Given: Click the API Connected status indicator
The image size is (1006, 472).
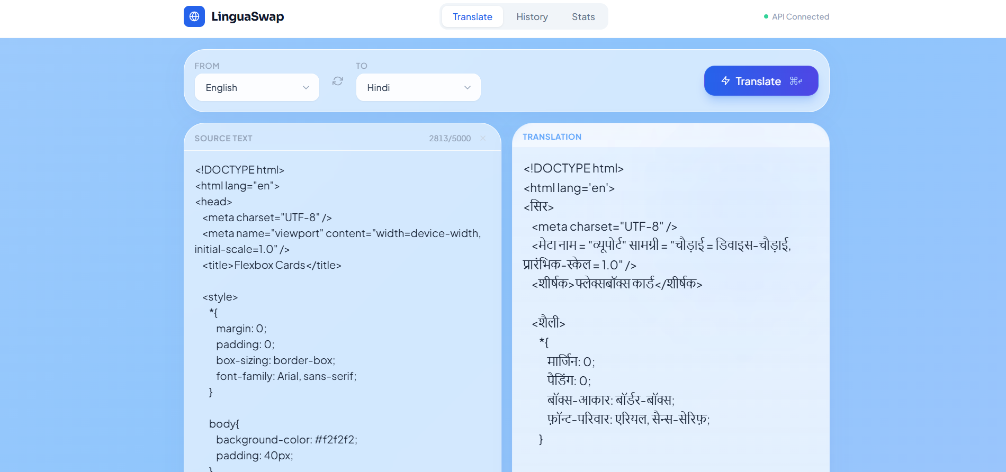Looking at the screenshot, I should [796, 17].
